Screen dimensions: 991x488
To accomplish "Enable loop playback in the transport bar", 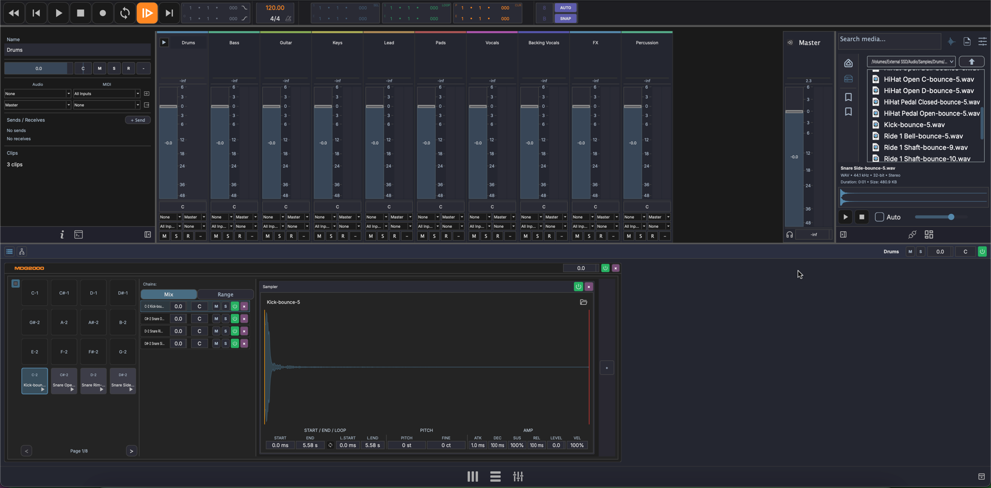I will point(124,13).
